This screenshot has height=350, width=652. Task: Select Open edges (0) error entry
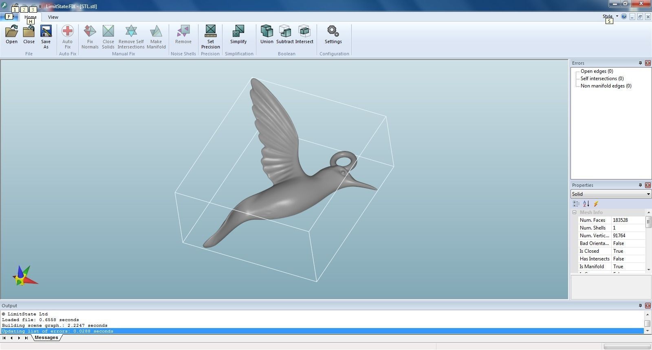click(x=597, y=71)
